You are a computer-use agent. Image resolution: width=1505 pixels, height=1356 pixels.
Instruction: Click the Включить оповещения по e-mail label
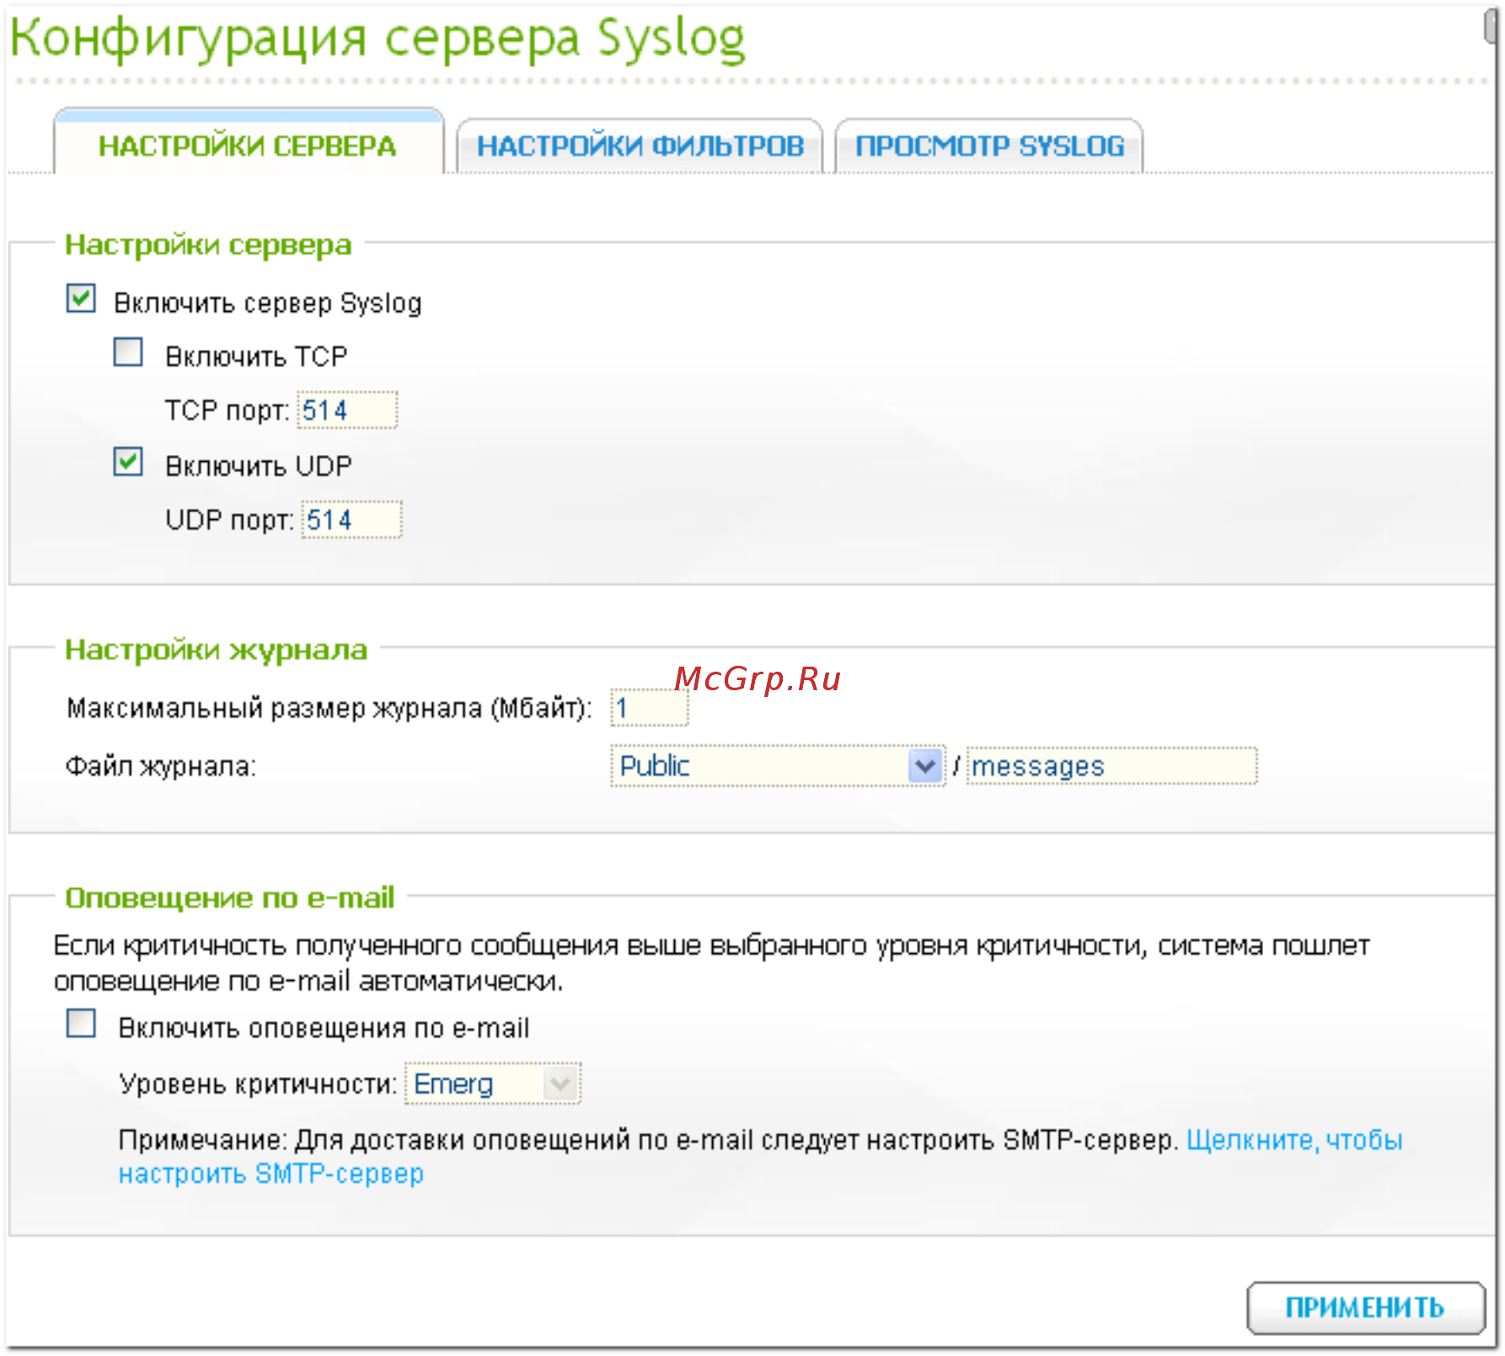(x=324, y=1027)
